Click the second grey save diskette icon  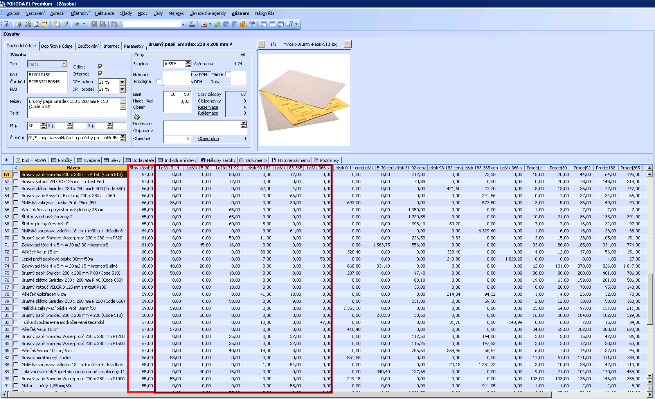[x=103, y=24]
